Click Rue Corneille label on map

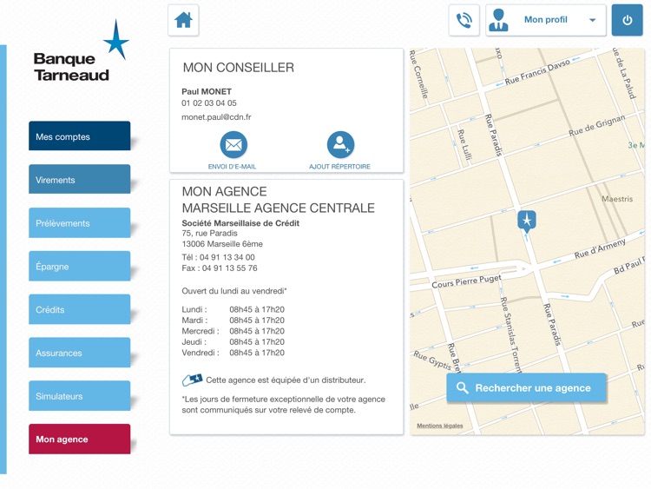coord(418,75)
